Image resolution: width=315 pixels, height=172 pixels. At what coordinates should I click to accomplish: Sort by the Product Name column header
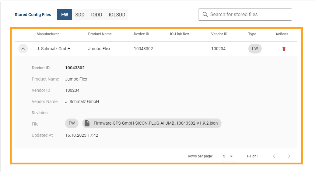(x=100, y=34)
